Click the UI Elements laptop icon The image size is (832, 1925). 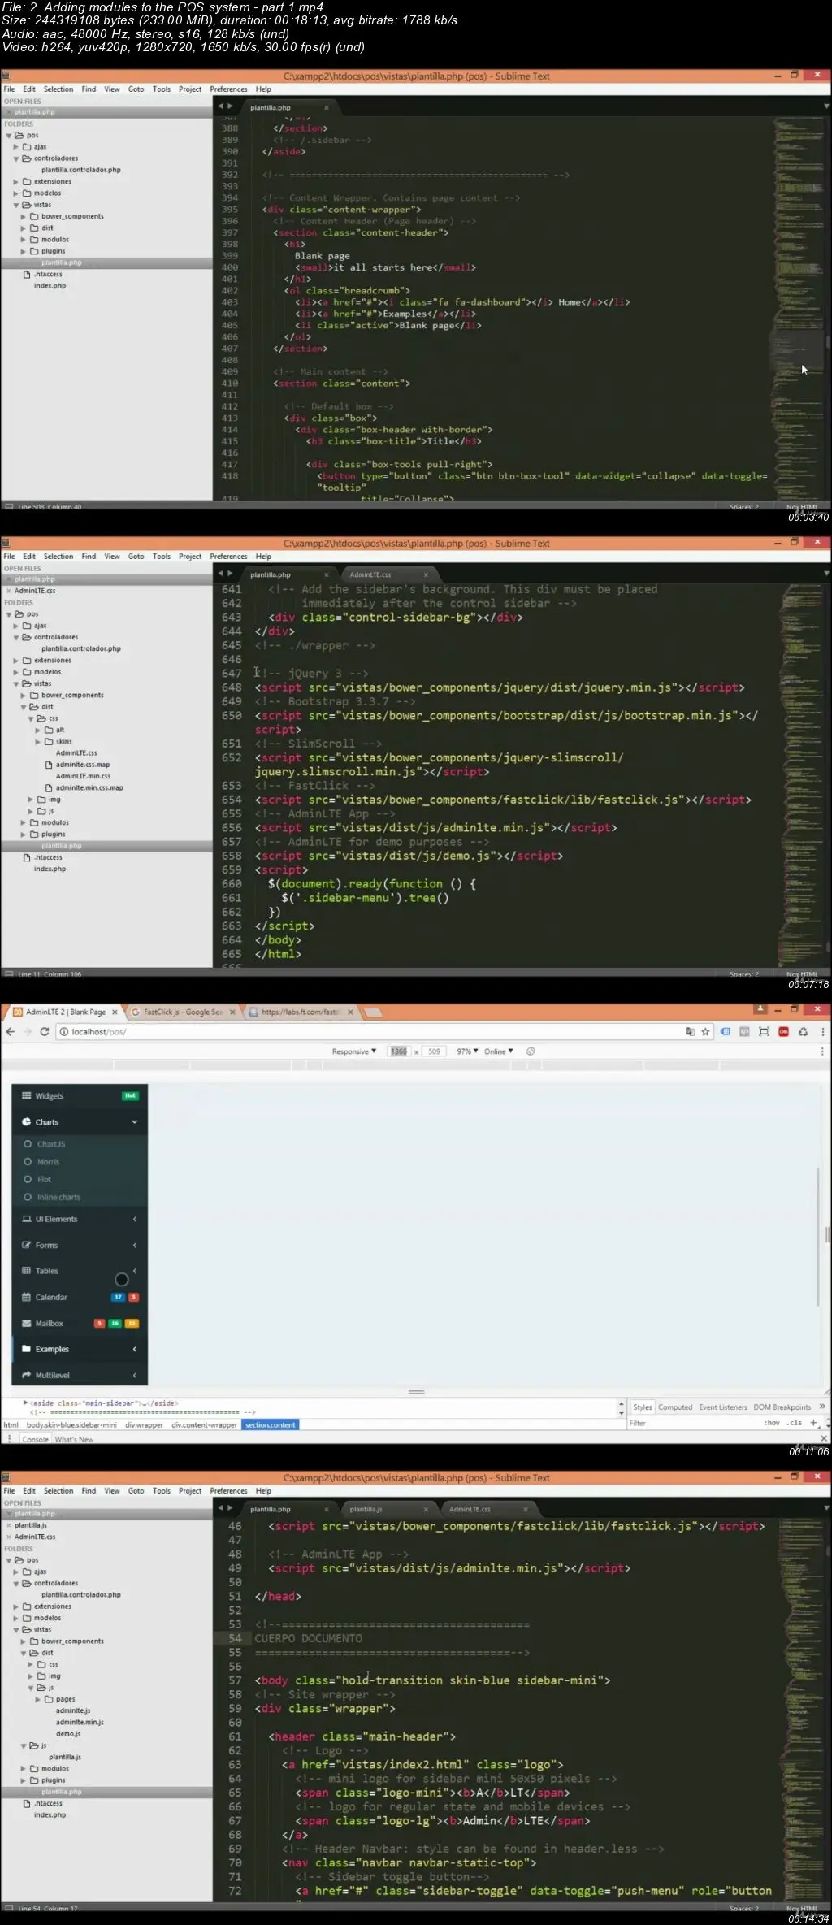pyautogui.click(x=27, y=1219)
